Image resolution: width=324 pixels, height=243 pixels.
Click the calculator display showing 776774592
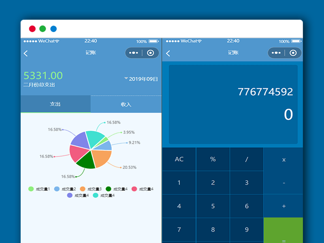233,104
